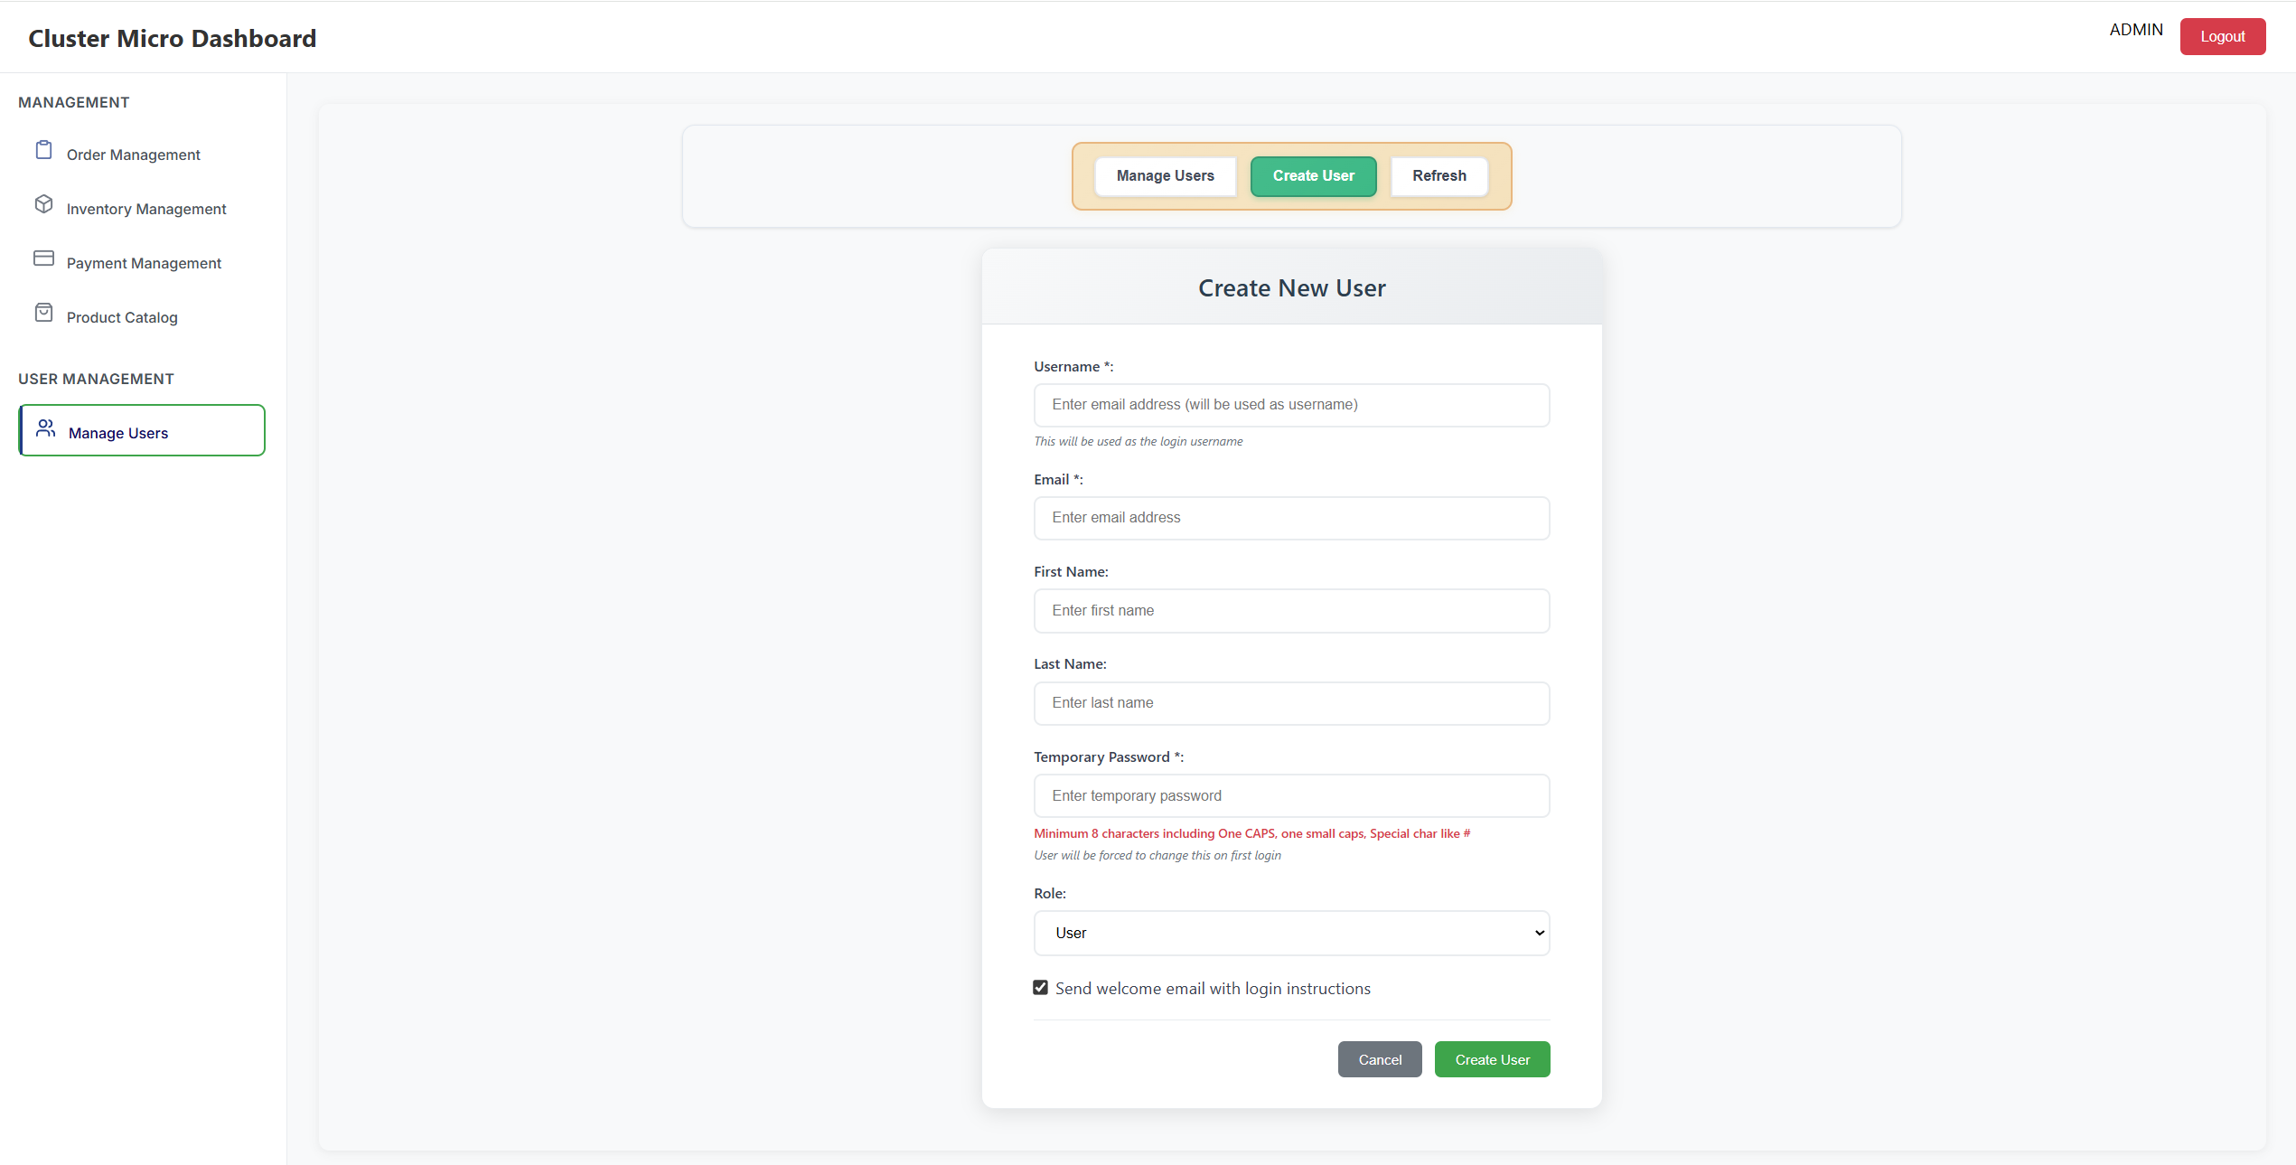Click the Last Name input

coord(1290,702)
